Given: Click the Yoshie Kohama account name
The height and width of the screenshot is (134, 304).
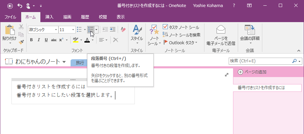Looking at the screenshot, I should pos(208,6).
